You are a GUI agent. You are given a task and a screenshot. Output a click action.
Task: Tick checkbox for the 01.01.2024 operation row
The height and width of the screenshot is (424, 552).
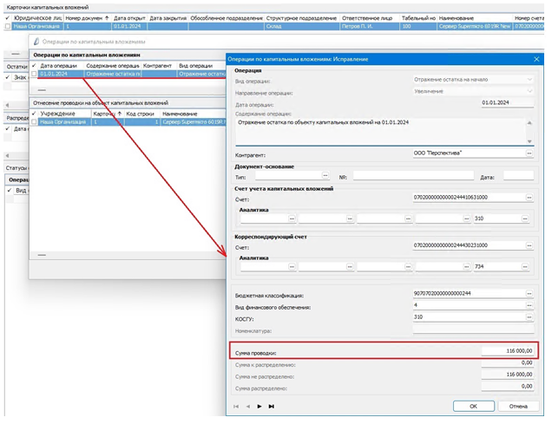35,74
